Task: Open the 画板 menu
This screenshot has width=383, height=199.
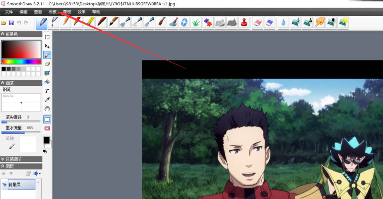Action: click(x=52, y=12)
